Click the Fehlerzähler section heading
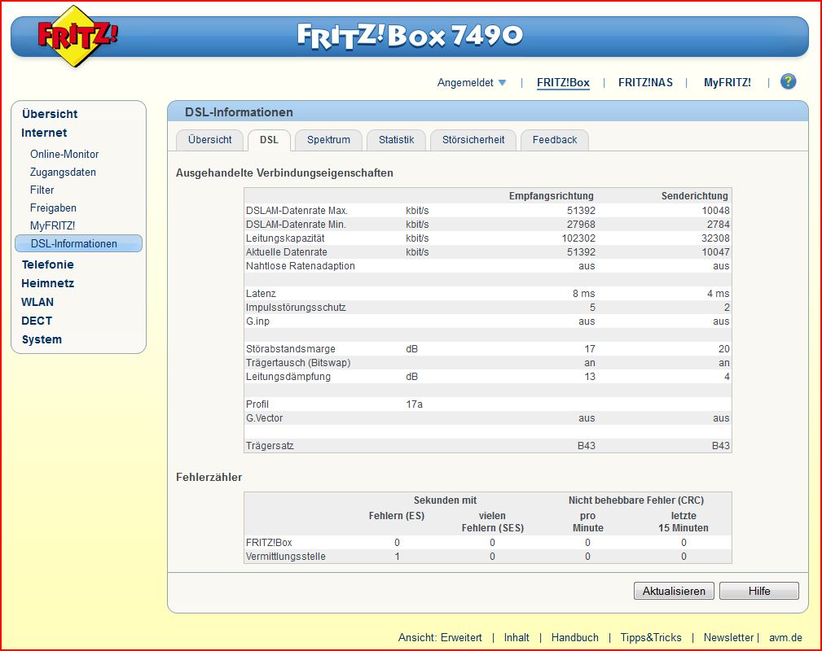 [x=209, y=477]
